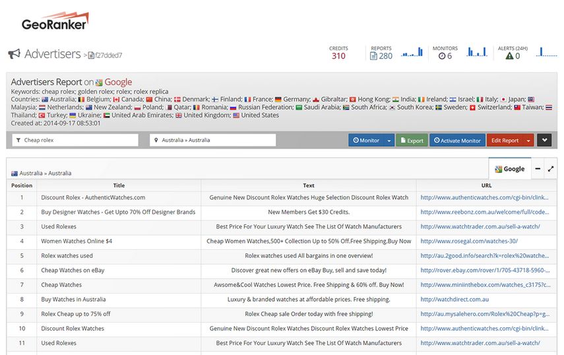Open the Alerts warning triangle icon
This screenshot has height=355, width=564.
click(509, 56)
